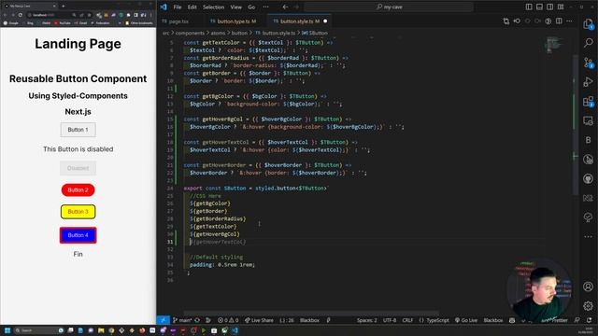Open additional views ellipsis in activity bar
Viewport: 598px width, 336px height.
pyautogui.click(x=588, y=236)
